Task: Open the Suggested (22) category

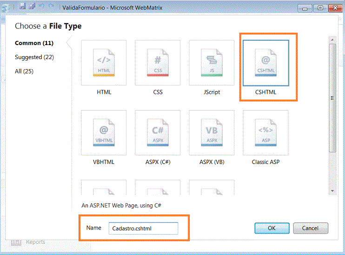Action: (x=34, y=57)
